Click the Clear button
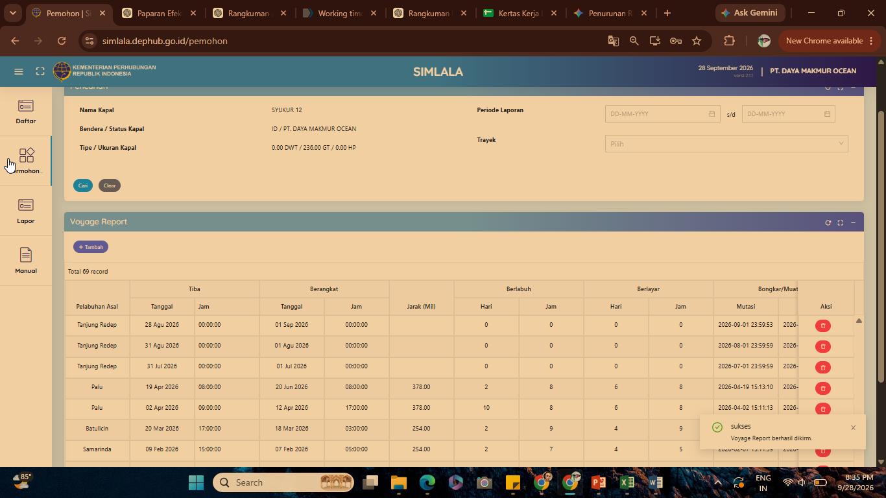 pos(110,185)
